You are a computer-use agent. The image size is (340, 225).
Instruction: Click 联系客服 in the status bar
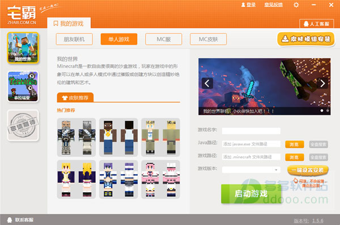20,220
